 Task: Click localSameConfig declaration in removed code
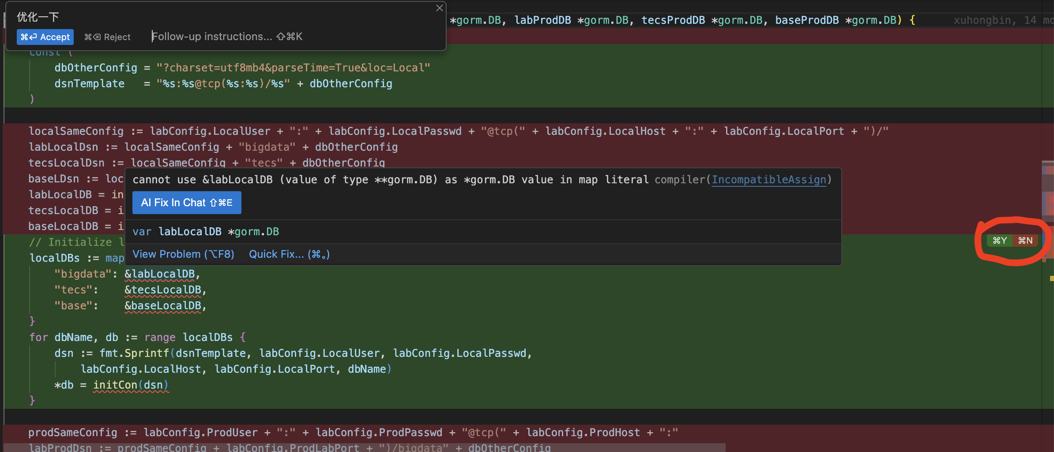pyautogui.click(x=76, y=131)
